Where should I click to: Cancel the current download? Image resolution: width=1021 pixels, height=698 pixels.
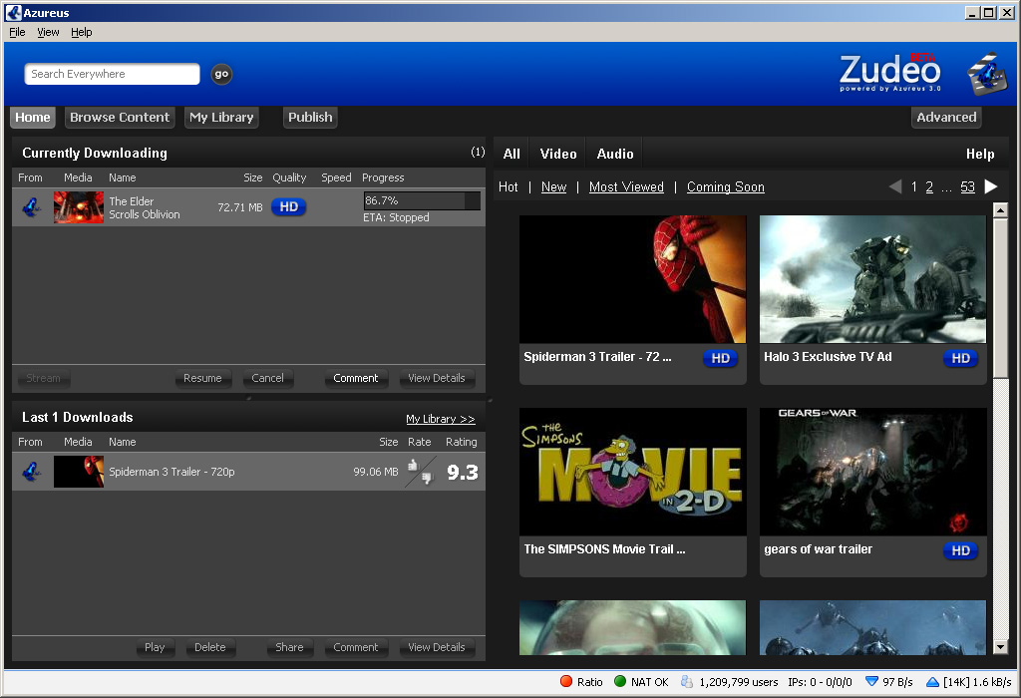[267, 378]
